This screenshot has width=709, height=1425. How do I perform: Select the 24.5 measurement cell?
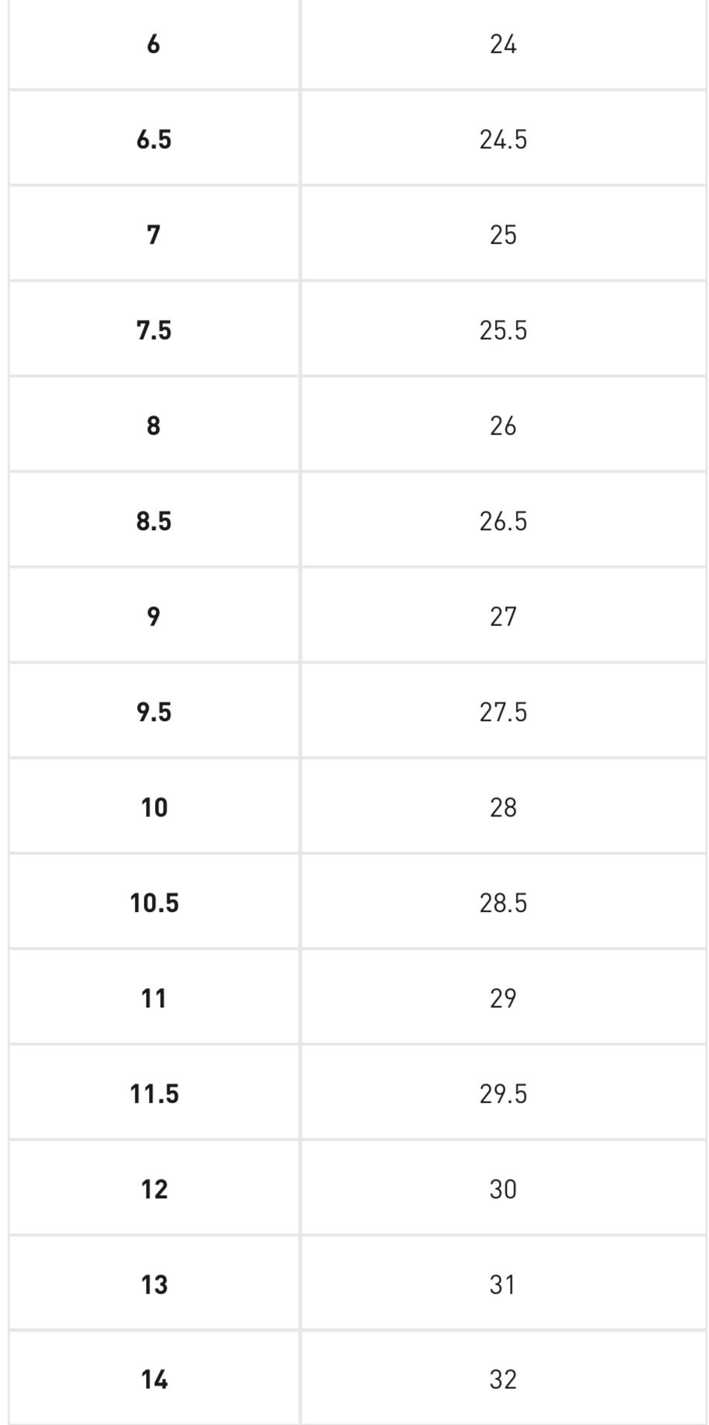tap(503, 140)
